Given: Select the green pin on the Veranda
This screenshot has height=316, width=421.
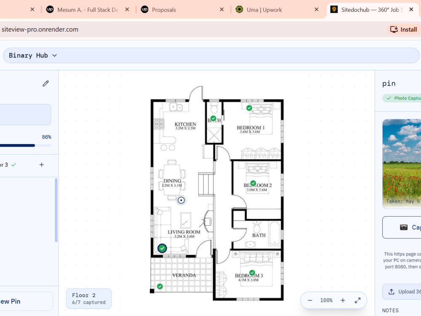Looking at the screenshot, I should click(x=160, y=287).
